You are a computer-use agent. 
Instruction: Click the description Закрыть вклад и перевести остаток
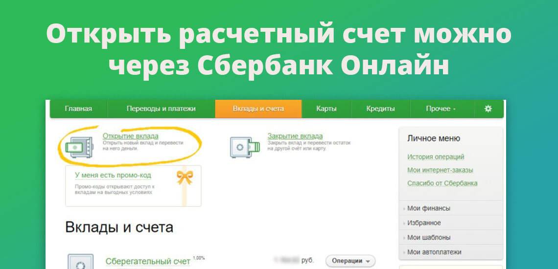[x=309, y=146]
